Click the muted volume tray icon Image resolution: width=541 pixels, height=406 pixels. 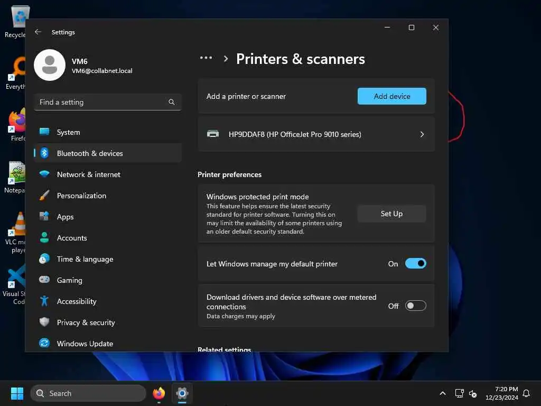pos(473,393)
